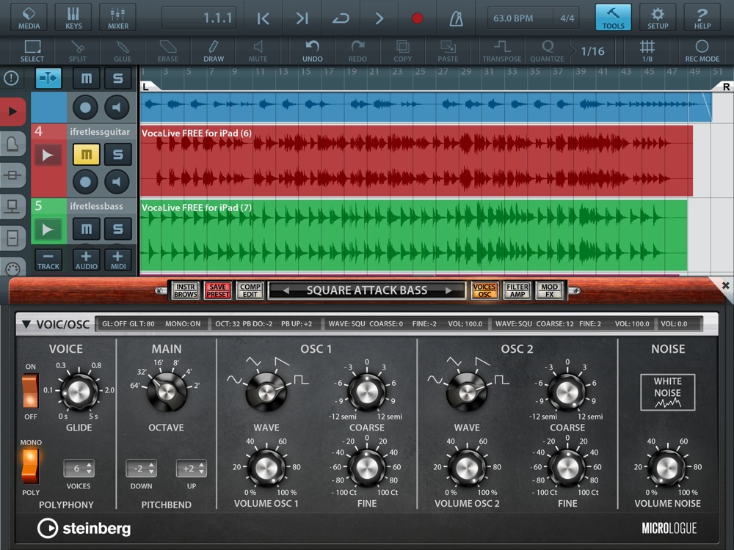Toggle the cycle loop button
The height and width of the screenshot is (550, 734).
pos(341,18)
